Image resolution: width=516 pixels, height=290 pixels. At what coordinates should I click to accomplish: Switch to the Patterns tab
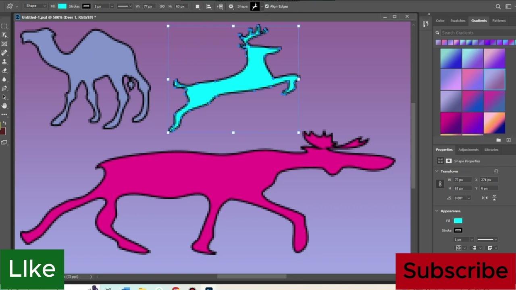point(499,21)
